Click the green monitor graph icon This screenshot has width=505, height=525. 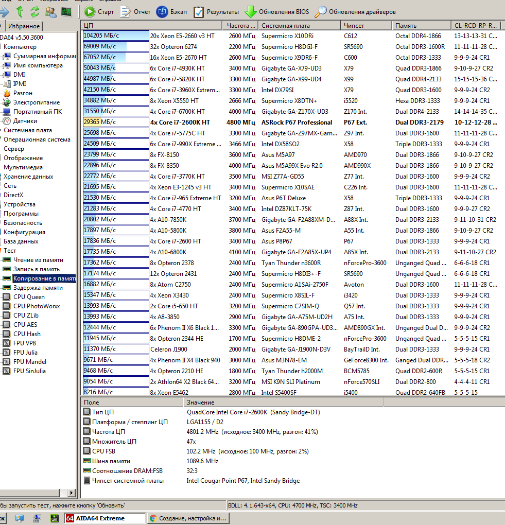point(66,12)
